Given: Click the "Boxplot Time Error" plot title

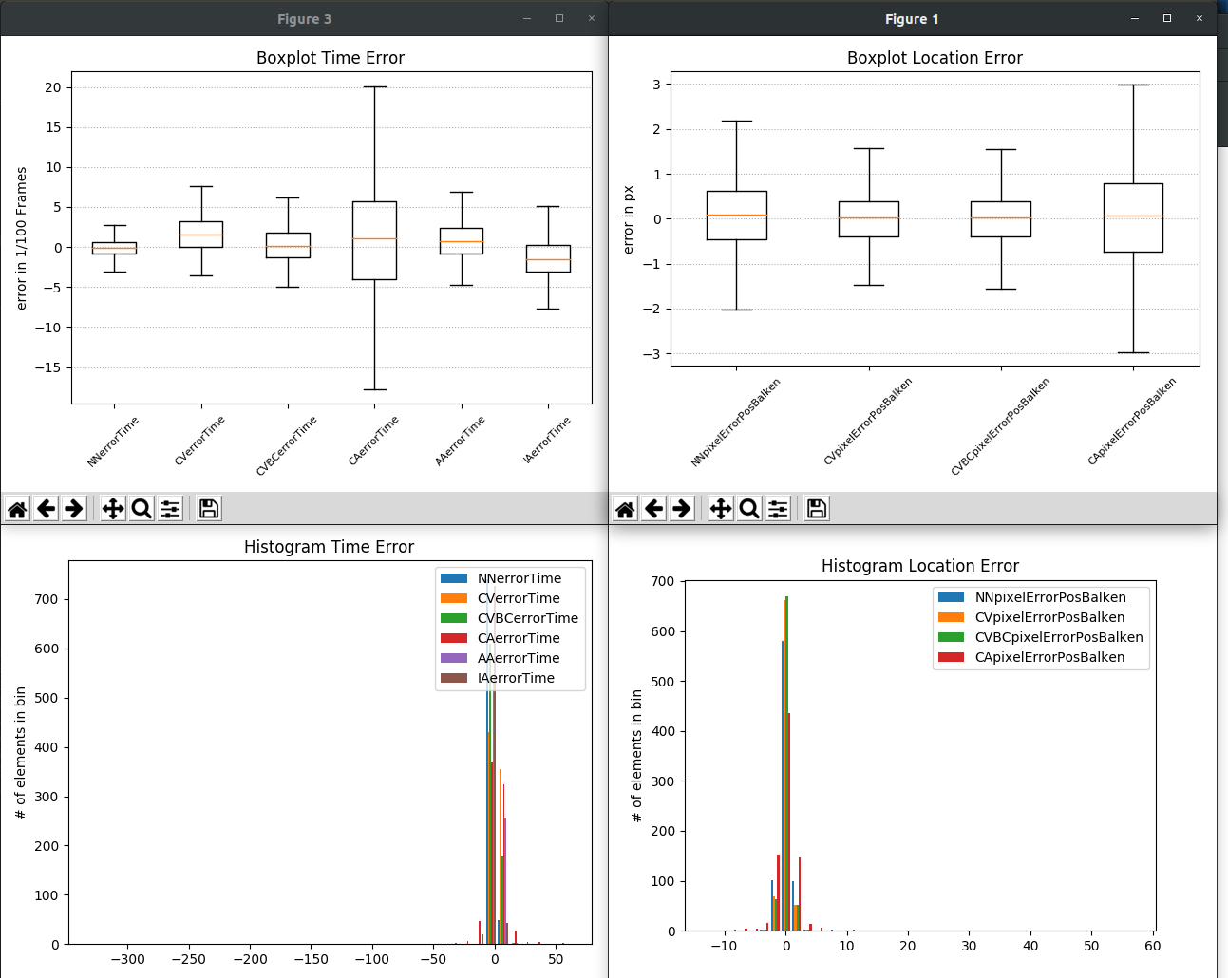Looking at the screenshot, I should 331,58.
